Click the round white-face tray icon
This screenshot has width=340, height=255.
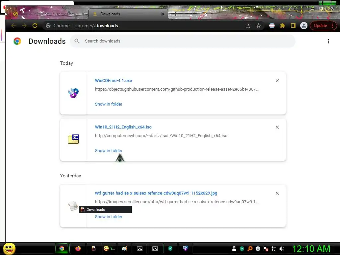click(258, 249)
